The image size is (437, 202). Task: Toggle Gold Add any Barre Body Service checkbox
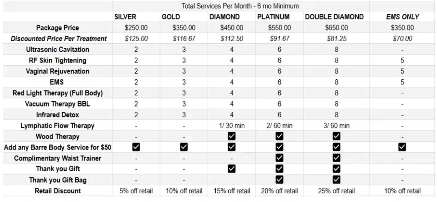(184, 147)
